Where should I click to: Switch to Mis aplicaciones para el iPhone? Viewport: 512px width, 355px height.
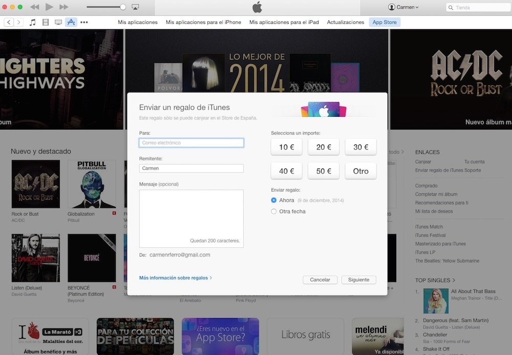203,22
